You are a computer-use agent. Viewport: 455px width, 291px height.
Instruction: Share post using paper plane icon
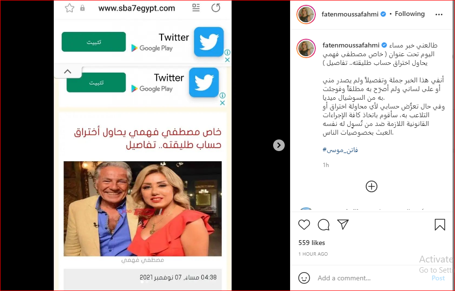pos(342,224)
